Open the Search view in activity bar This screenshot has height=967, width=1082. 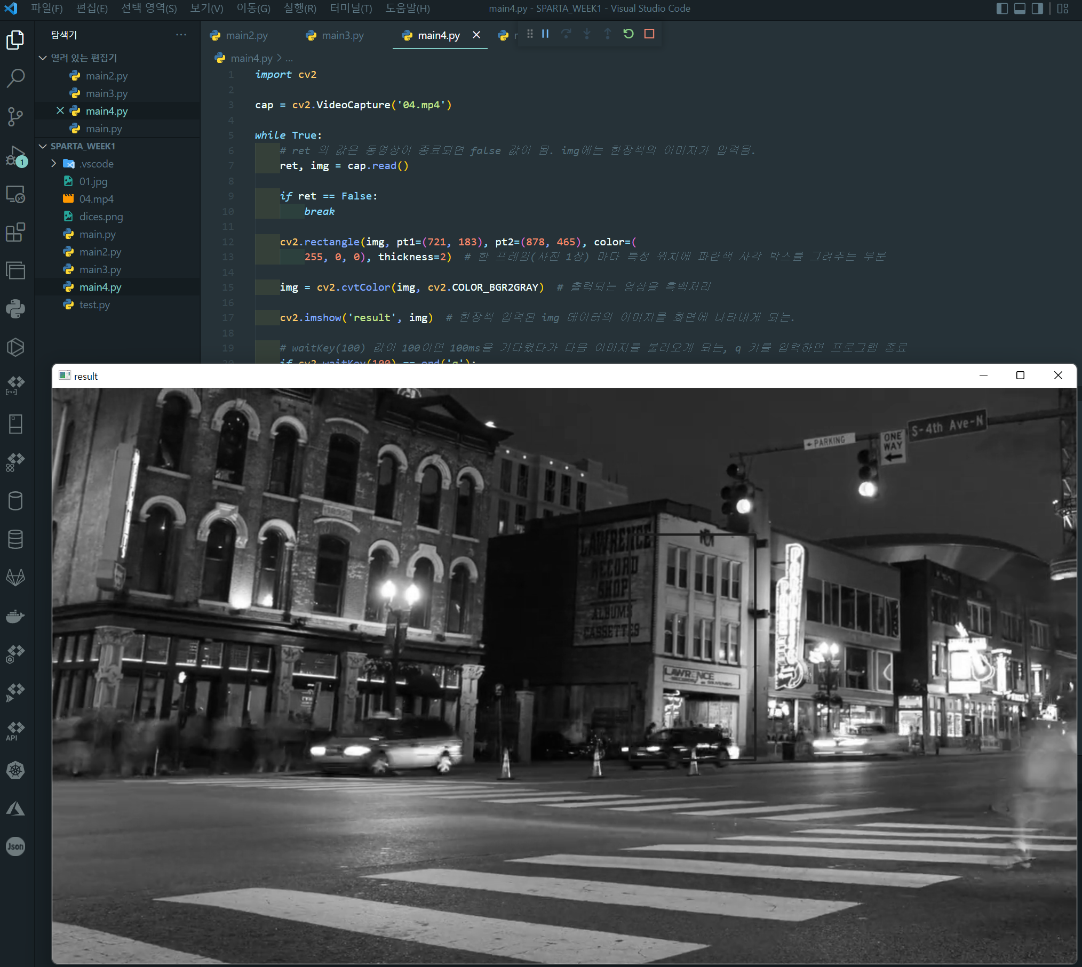15,78
